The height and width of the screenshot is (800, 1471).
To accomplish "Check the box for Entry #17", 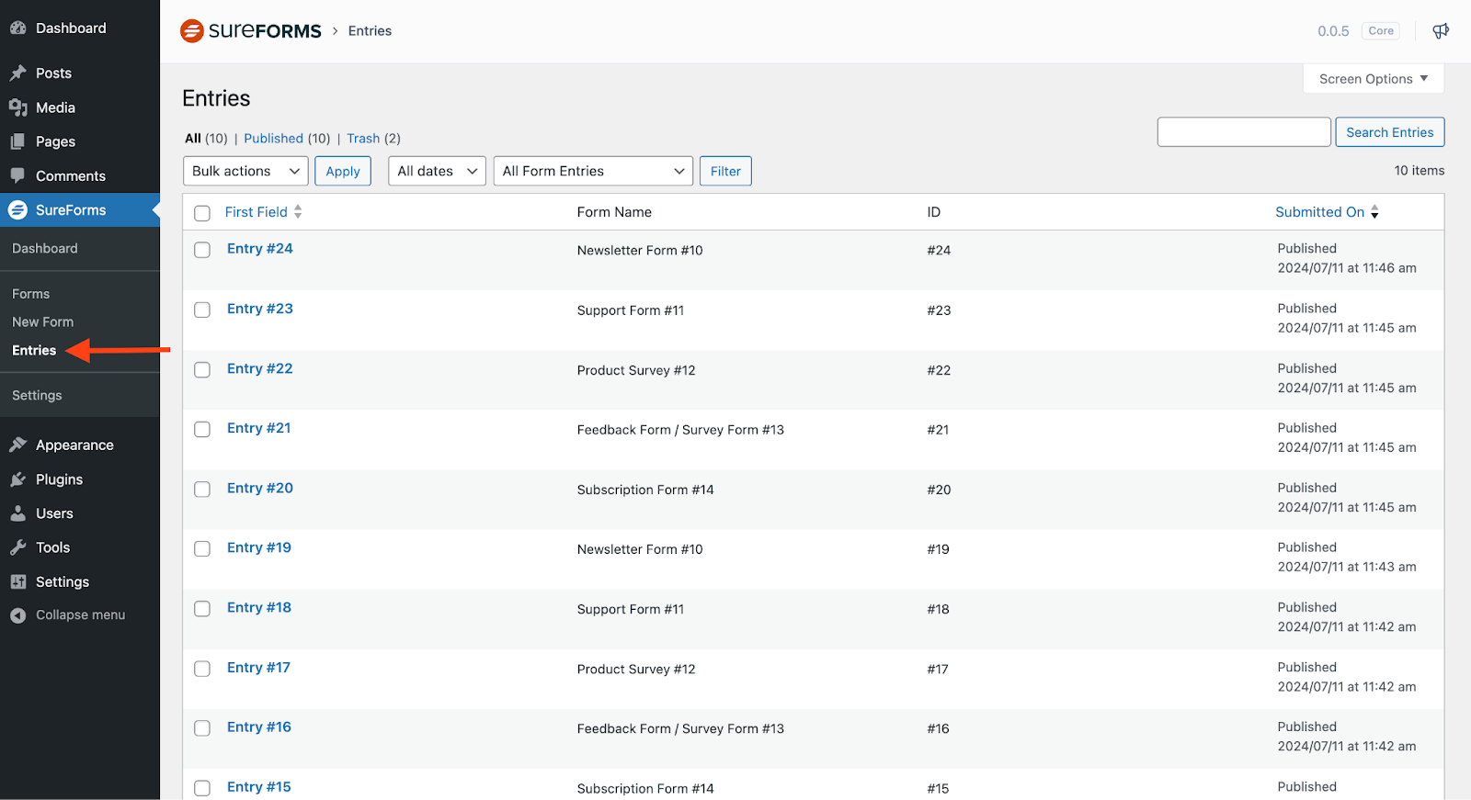I will [x=202, y=669].
